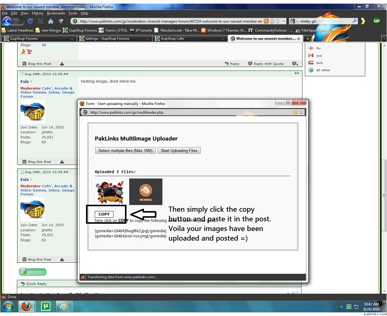Expand the list all tabs arrow
Image resolution: width=387 pixels, height=316 pixels.
tap(384, 39)
